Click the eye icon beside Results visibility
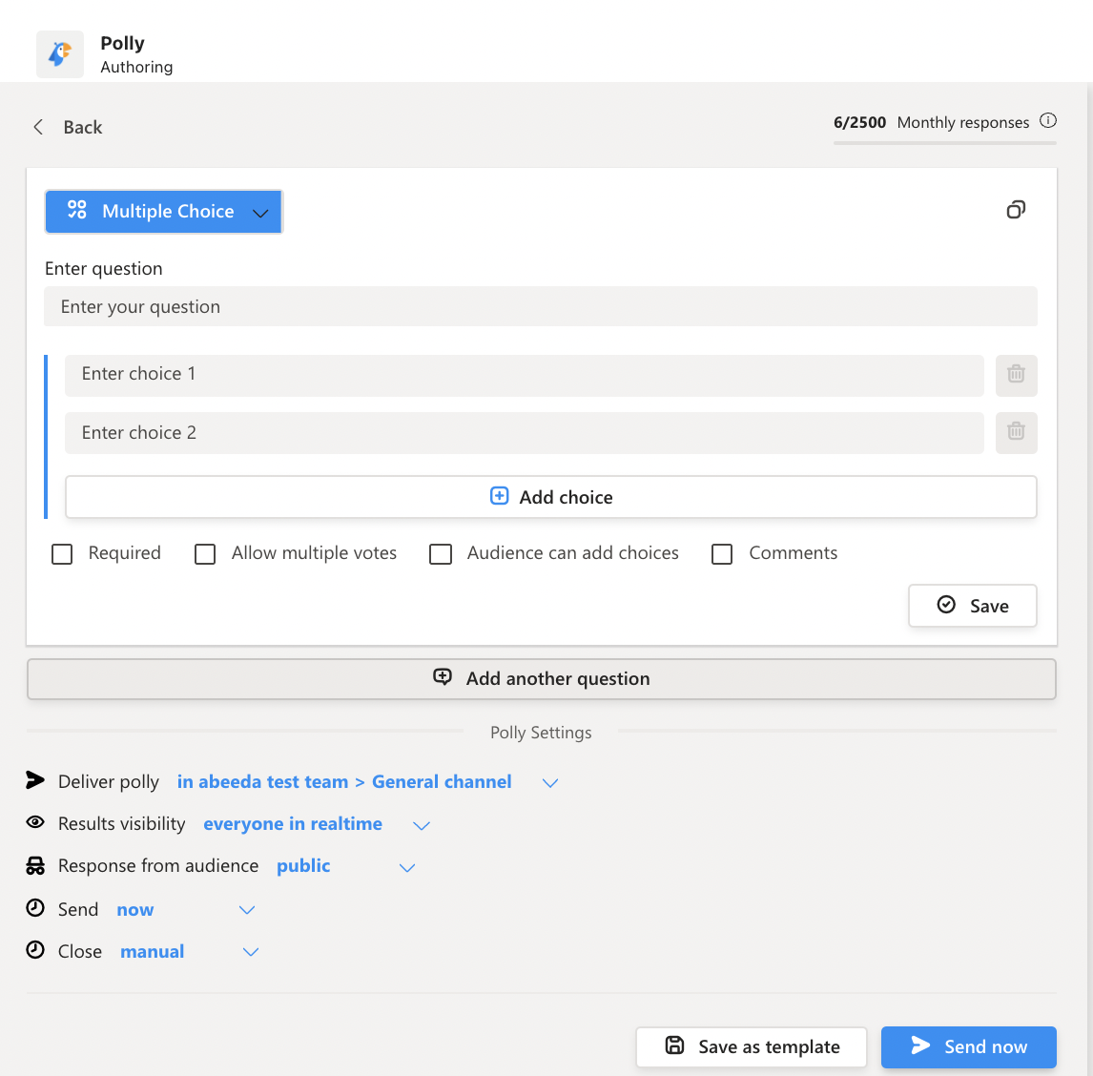Screen dimensions: 1093x1076 (x=34, y=822)
